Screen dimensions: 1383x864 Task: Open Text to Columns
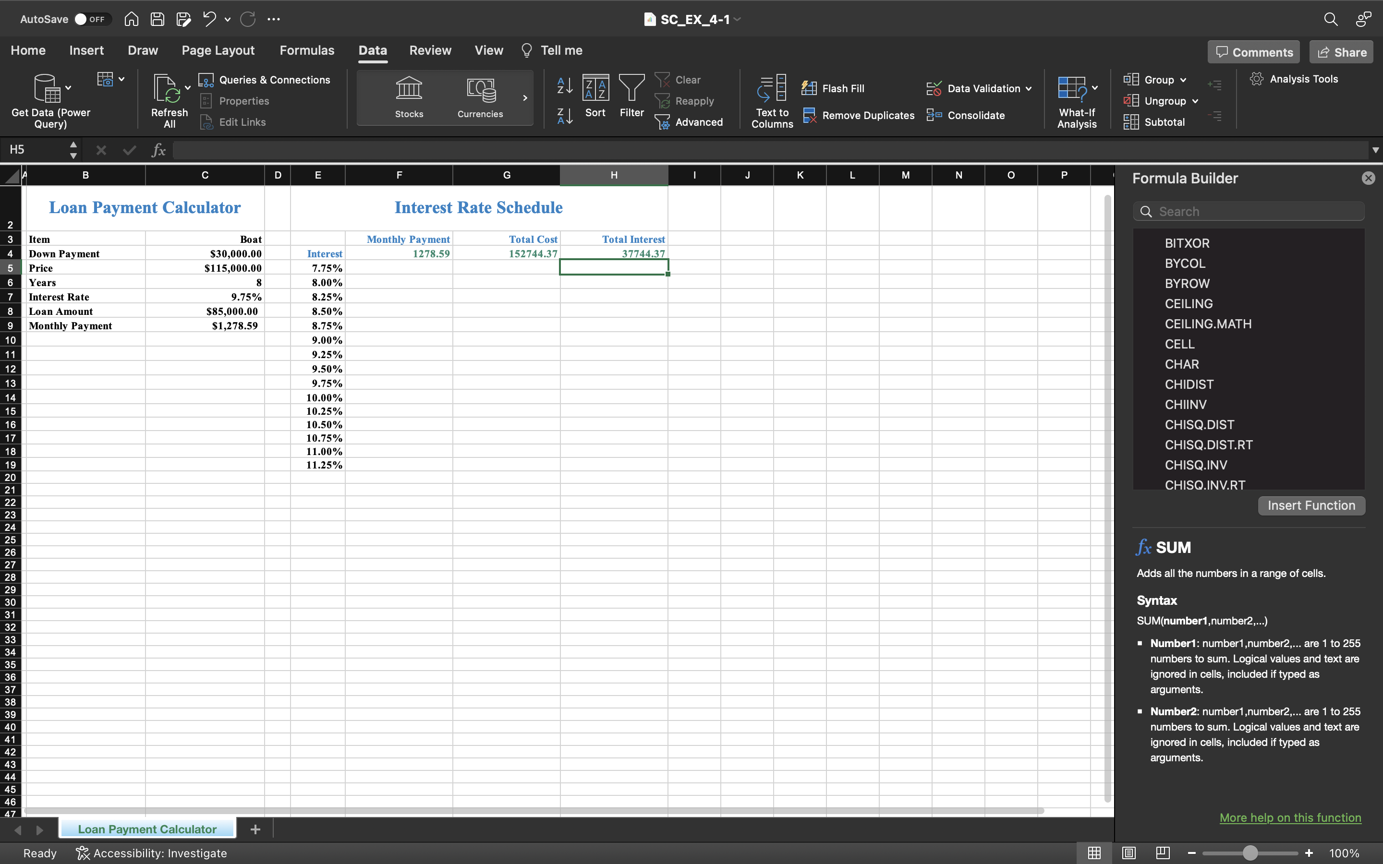click(x=771, y=100)
